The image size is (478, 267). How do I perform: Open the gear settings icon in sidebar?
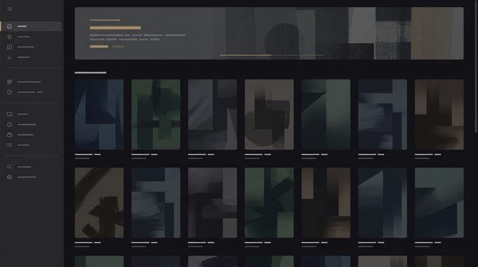[9, 177]
